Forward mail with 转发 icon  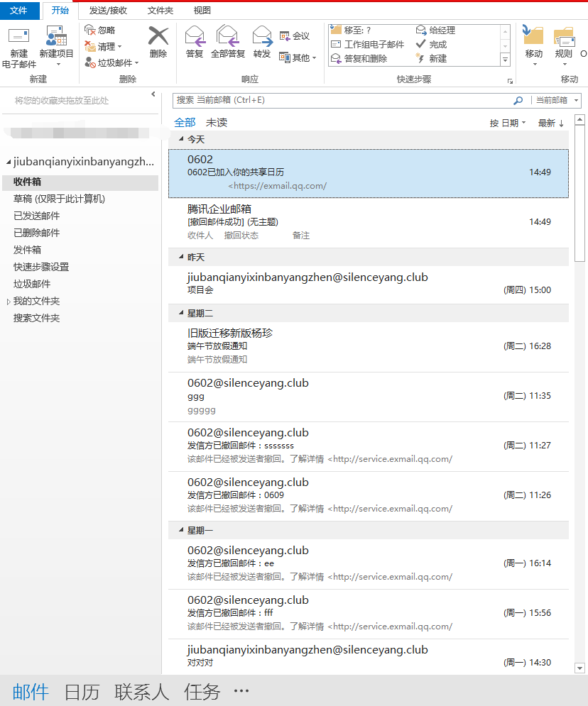click(262, 35)
